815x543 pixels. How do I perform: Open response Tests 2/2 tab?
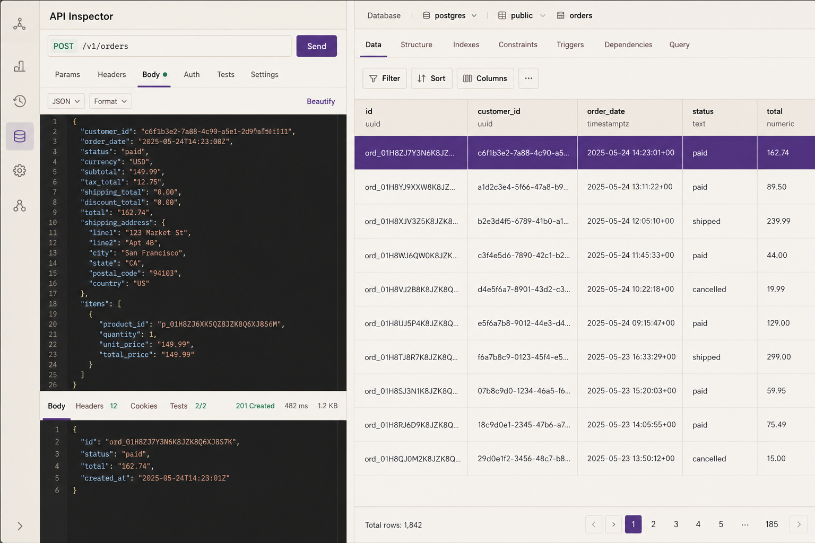tap(188, 406)
